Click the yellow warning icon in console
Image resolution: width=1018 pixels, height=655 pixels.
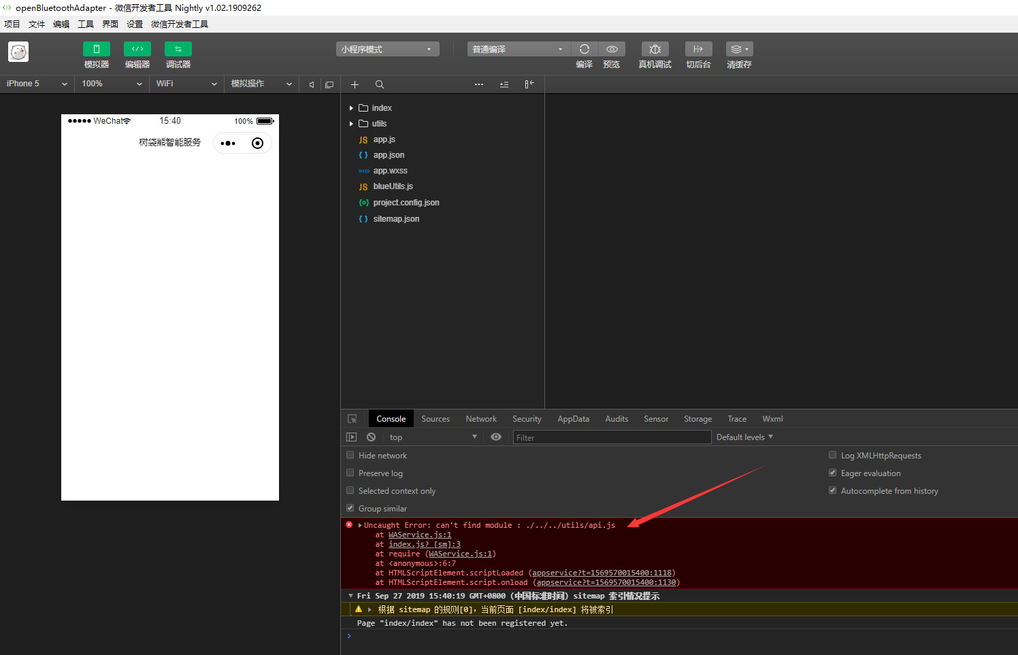[359, 609]
